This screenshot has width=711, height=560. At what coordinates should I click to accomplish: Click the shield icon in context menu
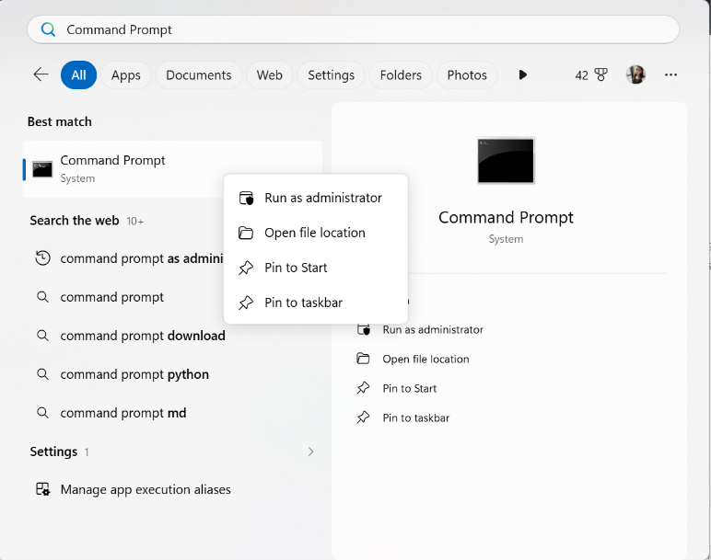click(x=246, y=198)
